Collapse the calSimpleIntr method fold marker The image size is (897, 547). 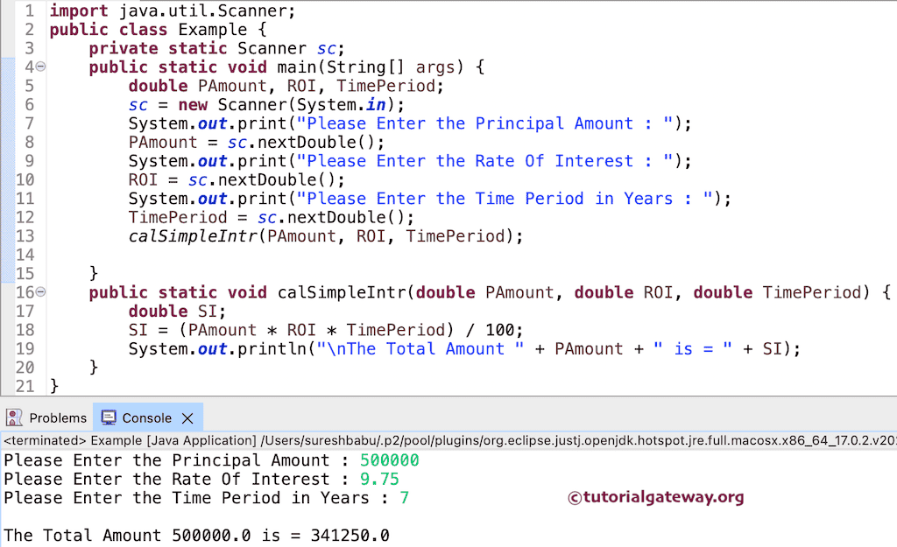39,291
